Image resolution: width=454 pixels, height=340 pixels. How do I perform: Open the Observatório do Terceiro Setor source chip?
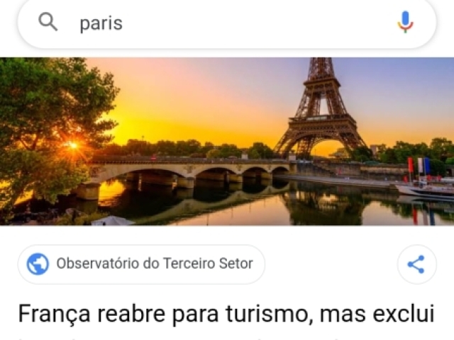pyautogui.click(x=141, y=264)
